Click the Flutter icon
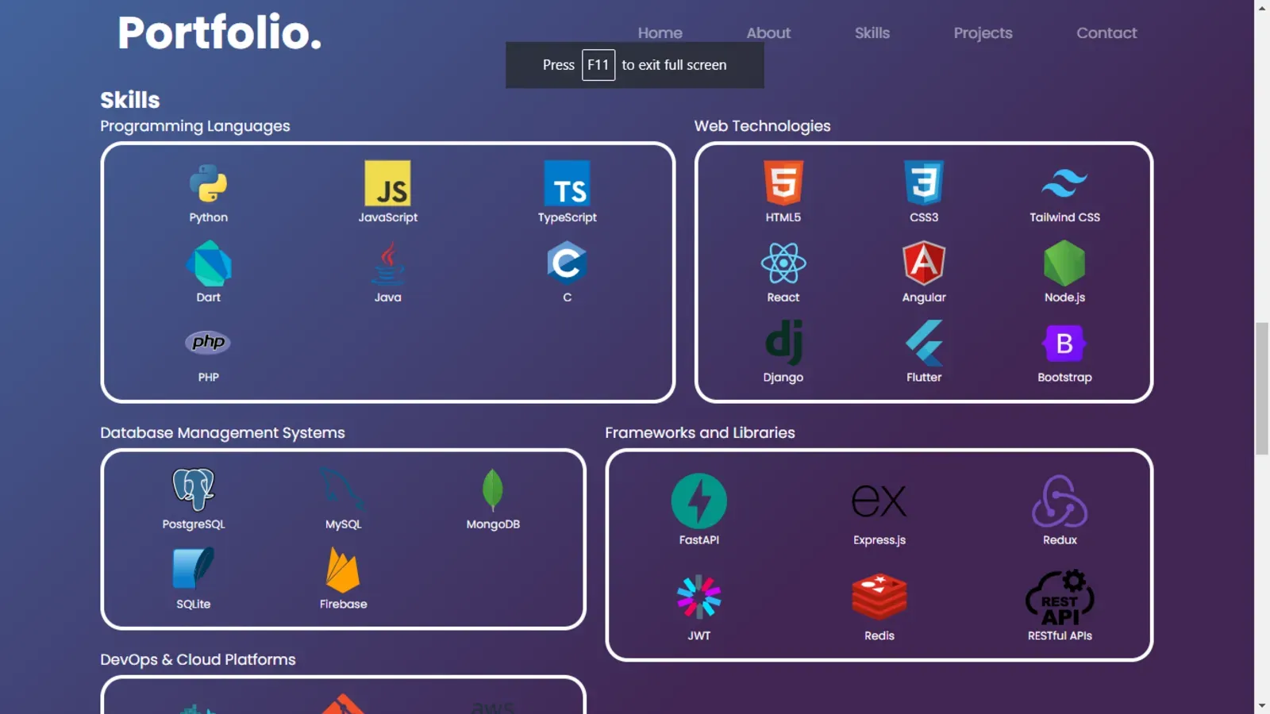Image resolution: width=1270 pixels, height=714 pixels. [x=923, y=343]
